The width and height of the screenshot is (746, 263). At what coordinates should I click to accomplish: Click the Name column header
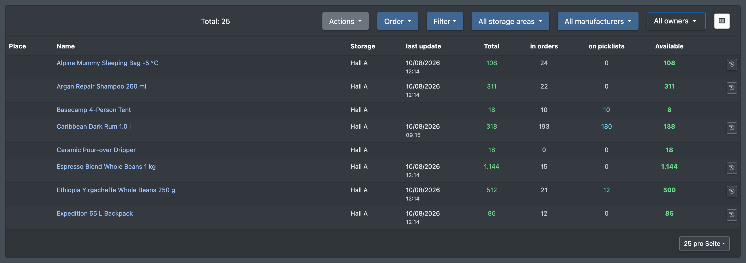pos(66,46)
